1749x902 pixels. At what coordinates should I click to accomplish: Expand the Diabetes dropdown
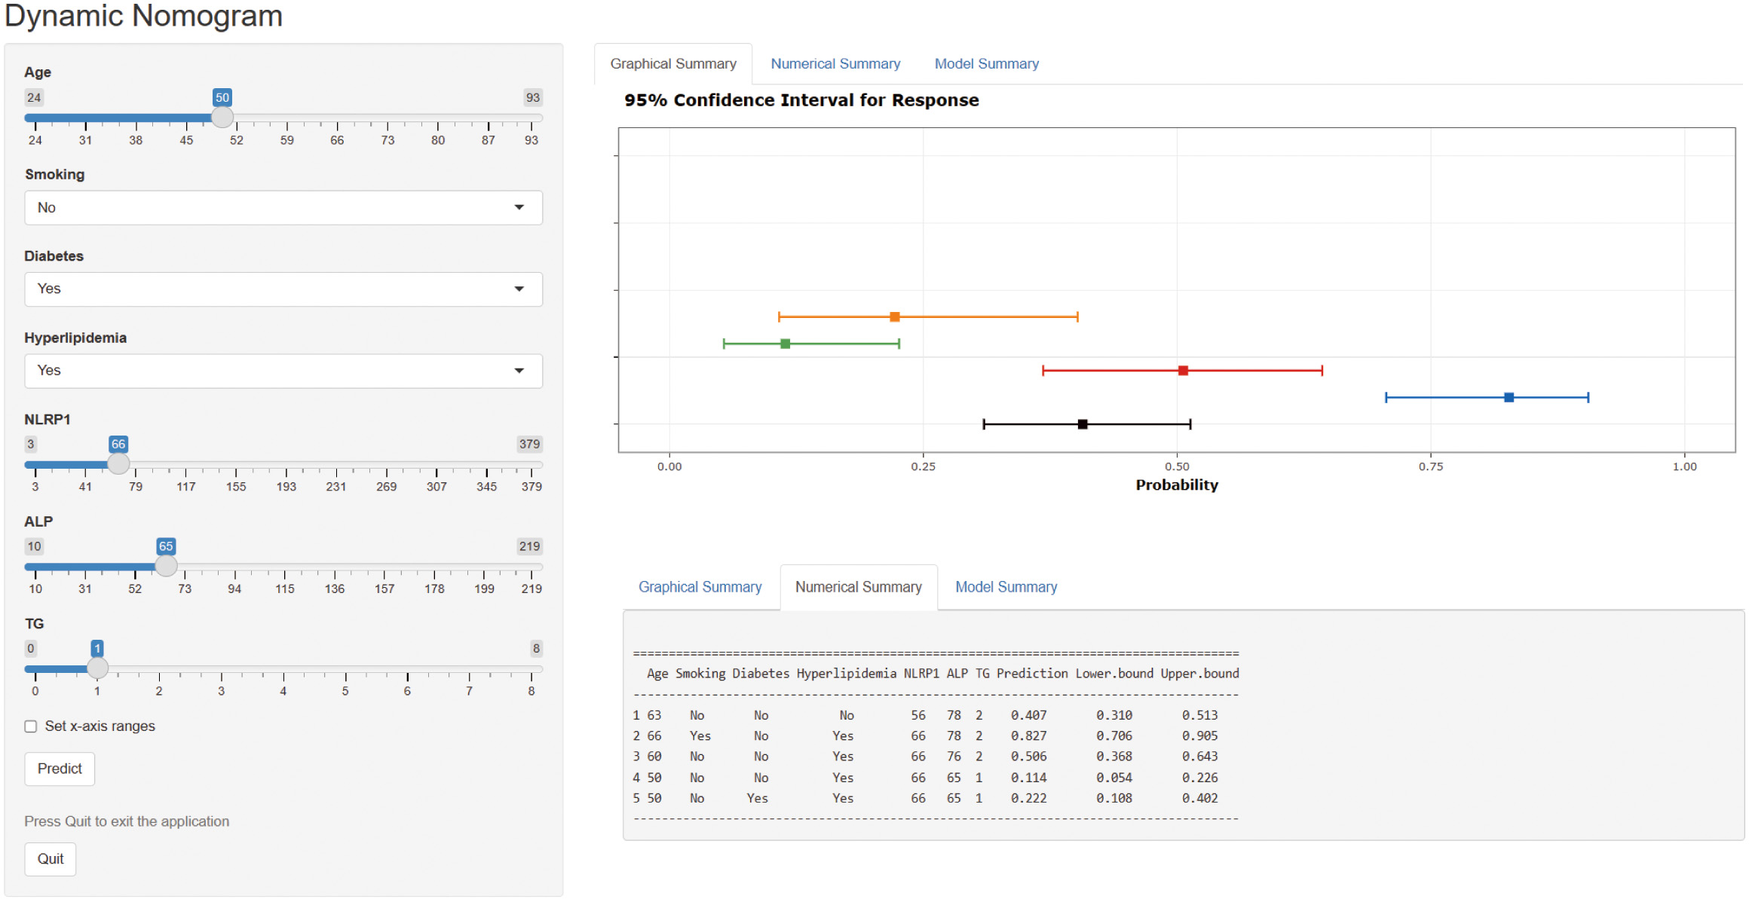283,289
